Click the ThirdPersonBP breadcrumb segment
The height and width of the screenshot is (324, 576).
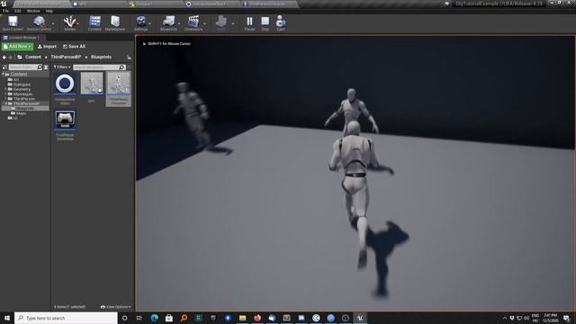66,57
